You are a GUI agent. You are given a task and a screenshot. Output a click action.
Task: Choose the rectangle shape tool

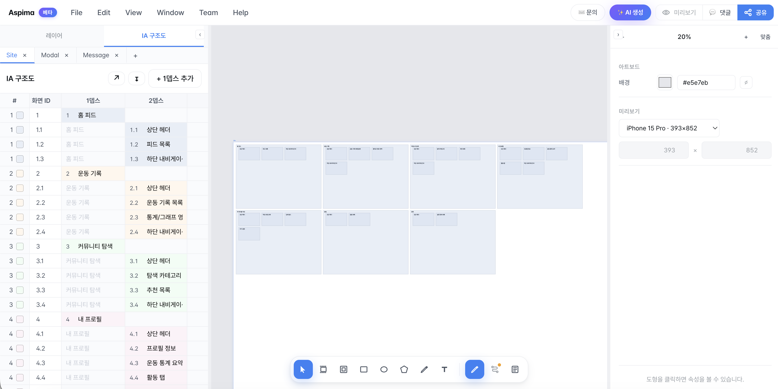[364, 369]
